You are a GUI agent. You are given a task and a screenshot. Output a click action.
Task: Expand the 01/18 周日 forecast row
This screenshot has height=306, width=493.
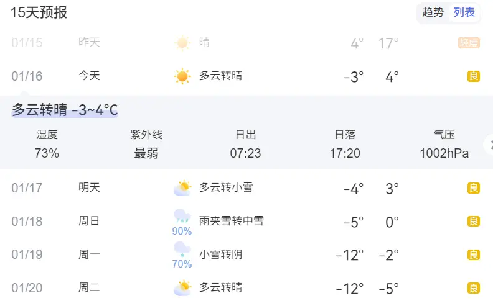tap(247, 222)
